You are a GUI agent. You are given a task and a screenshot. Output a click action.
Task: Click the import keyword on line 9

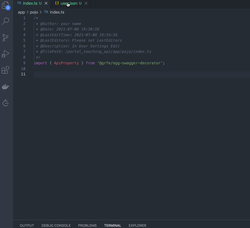coord(40,63)
